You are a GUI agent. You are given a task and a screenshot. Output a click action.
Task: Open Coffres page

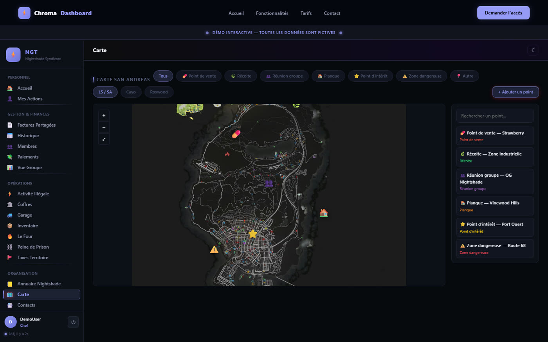(41, 204)
